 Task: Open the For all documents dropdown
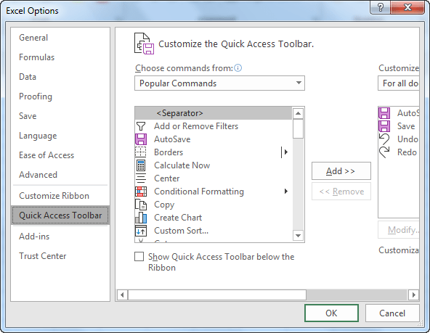399,83
